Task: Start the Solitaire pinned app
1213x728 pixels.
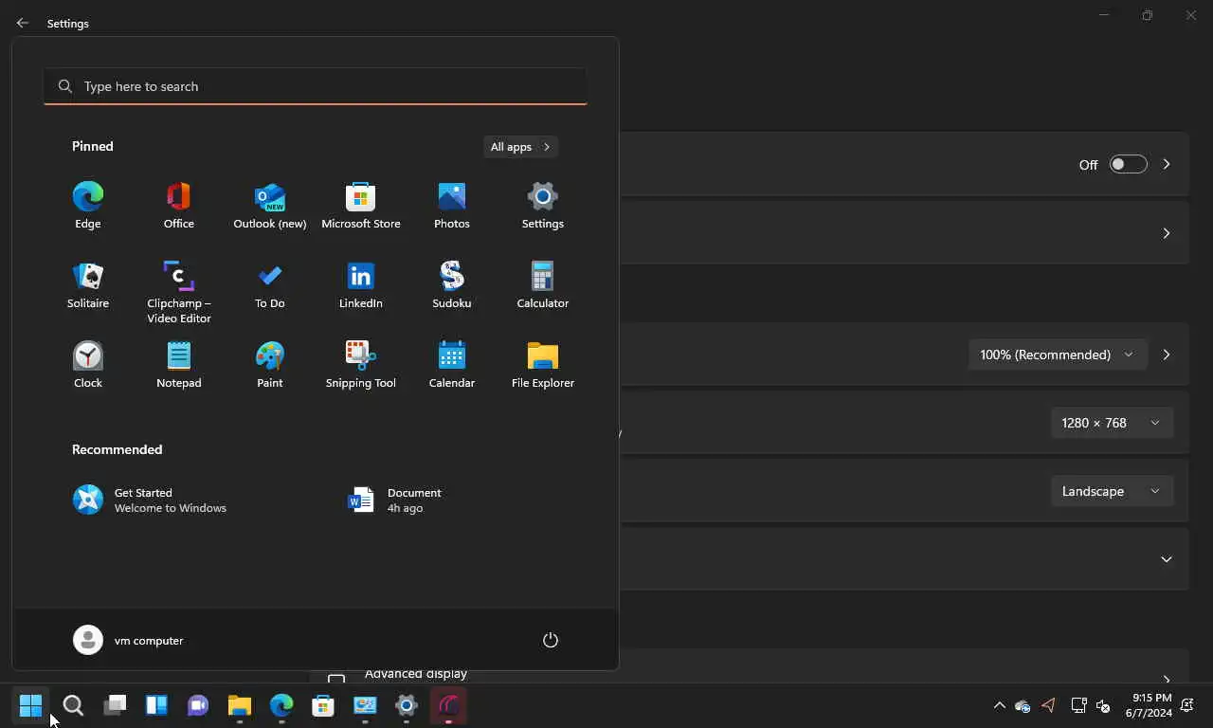Action: (x=88, y=285)
